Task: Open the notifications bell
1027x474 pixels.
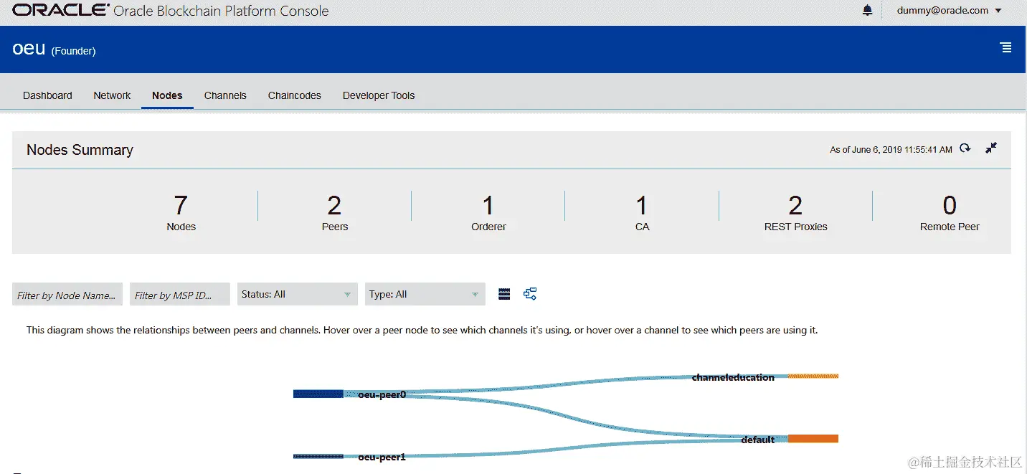Action: (x=867, y=10)
